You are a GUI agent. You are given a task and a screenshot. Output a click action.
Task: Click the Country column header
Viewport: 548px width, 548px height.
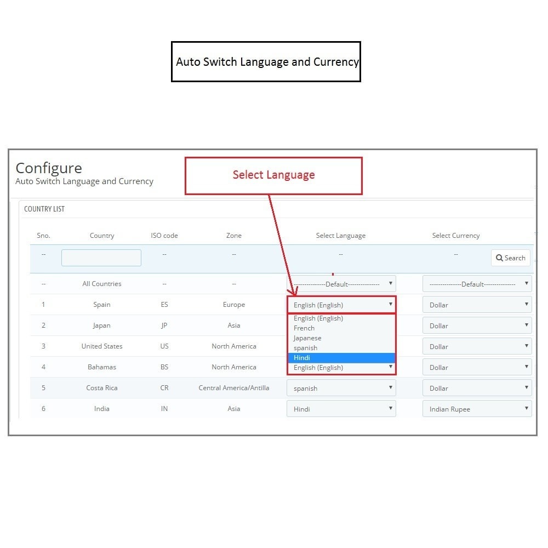(102, 236)
